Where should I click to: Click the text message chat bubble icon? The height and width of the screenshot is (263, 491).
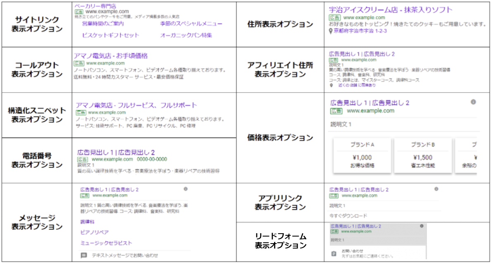84,255
